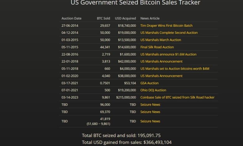This screenshot has width=243, height=146.
Task: Visit the US Marshals announce $1.6M Auction link
Action: (x=168, y=54)
